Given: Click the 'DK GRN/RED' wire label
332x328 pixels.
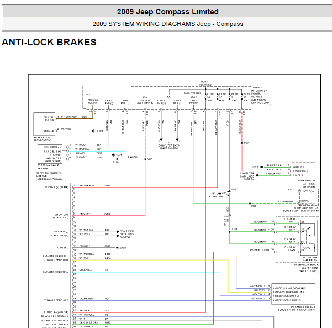Looking at the screenshot, I should 69,117.
